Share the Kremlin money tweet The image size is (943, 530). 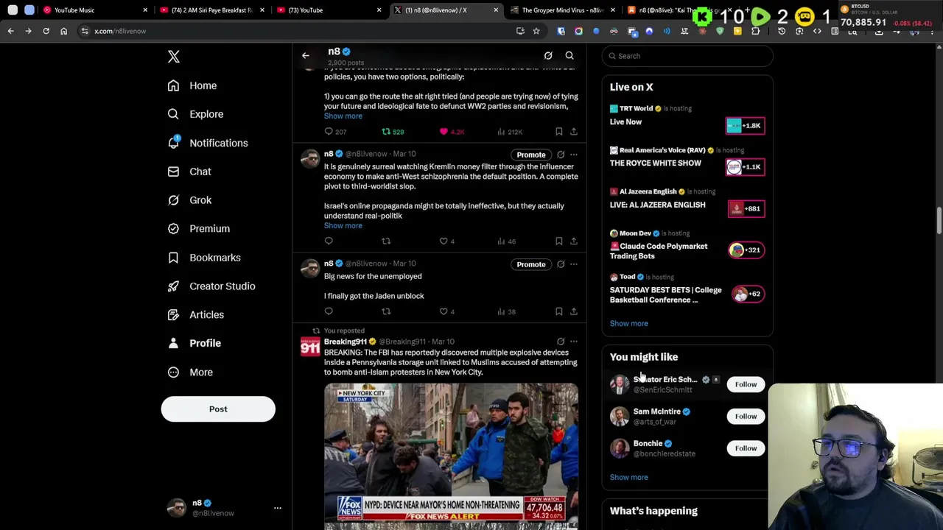pyautogui.click(x=574, y=241)
